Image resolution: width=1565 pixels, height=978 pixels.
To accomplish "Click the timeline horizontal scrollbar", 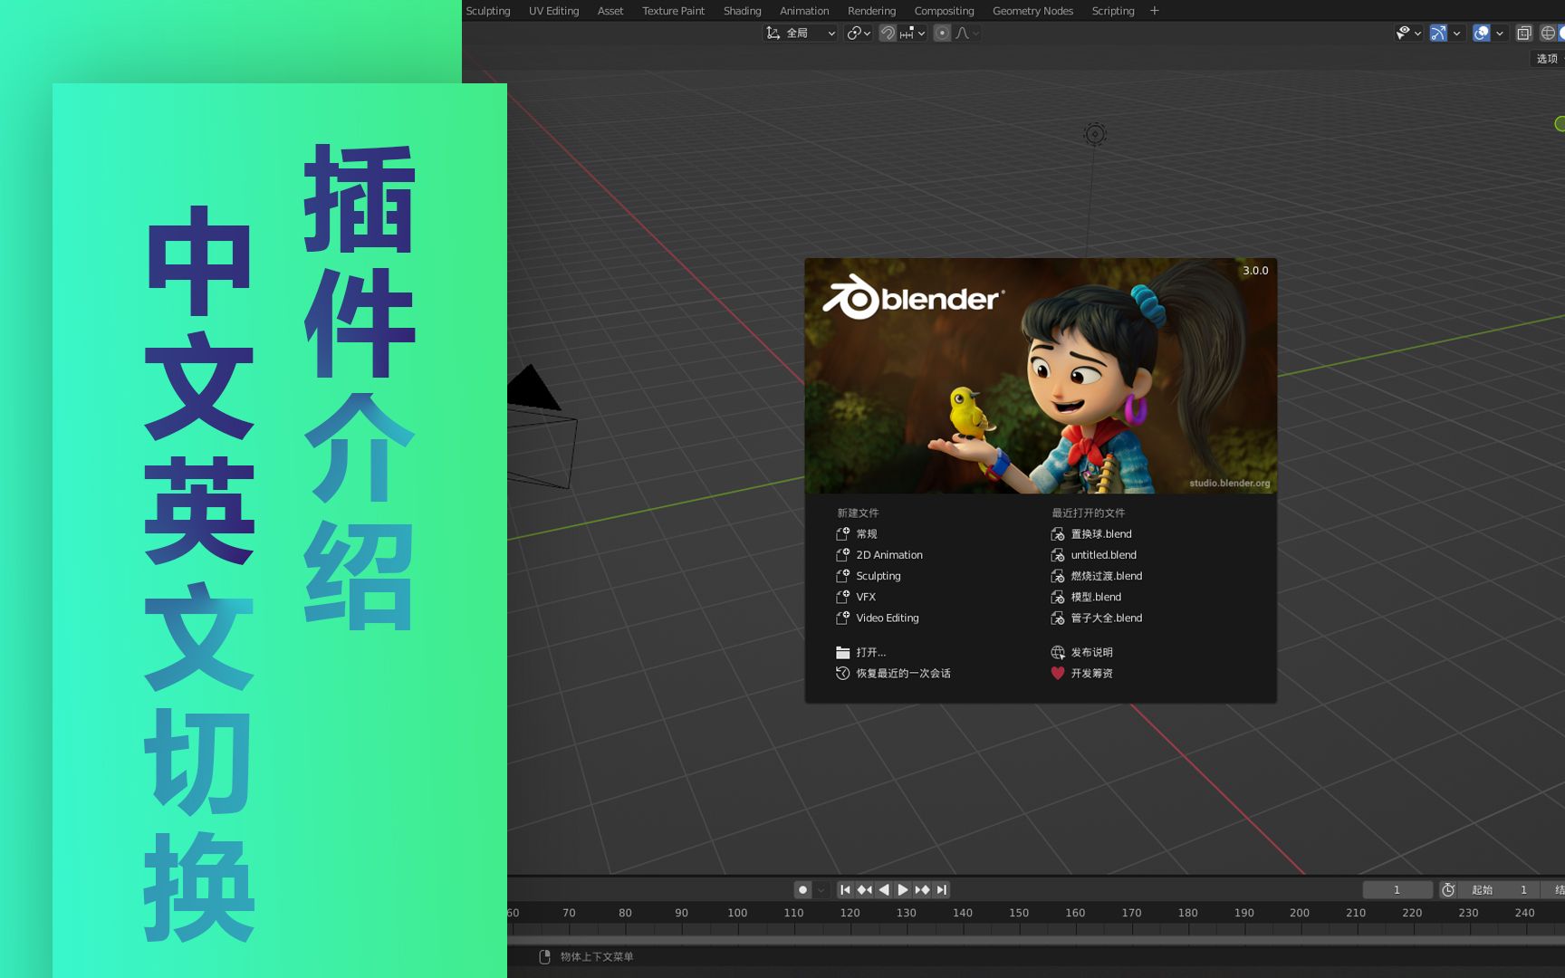I will (1036, 940).
